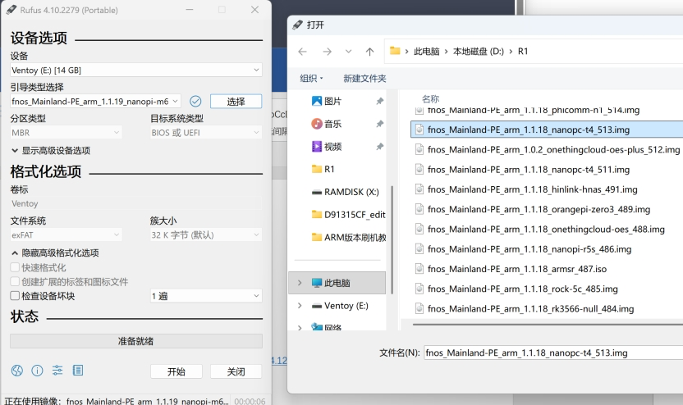
Task: Open the 设备 Ventoy device dropdown
Action: coord(135,71)
